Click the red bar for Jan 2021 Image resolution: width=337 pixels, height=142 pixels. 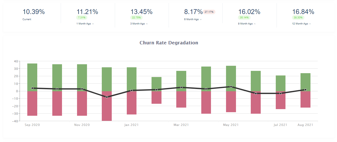132,103
